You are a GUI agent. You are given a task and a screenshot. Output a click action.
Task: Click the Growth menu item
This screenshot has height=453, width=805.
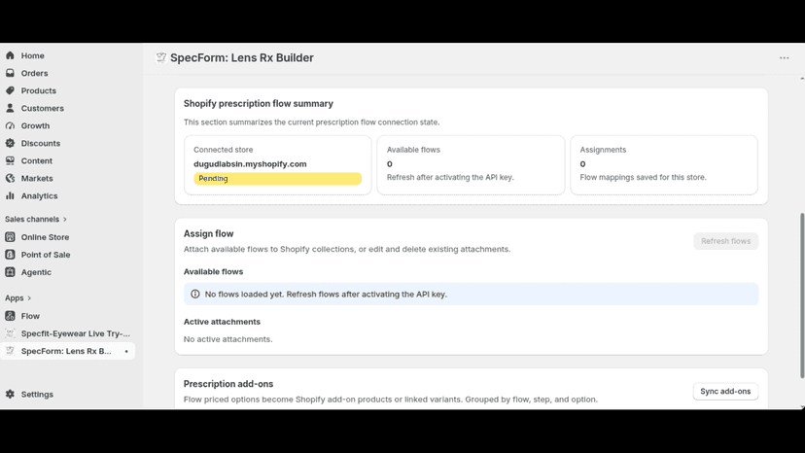tap(35, 125)
